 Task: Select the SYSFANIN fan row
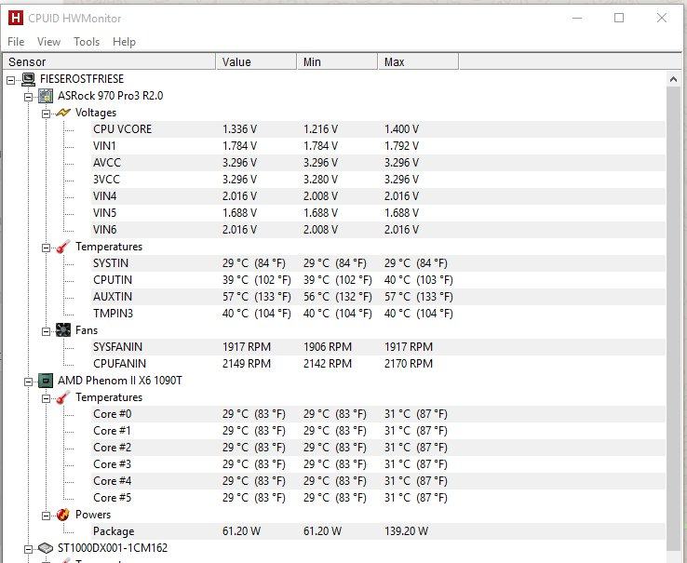click(x=378, y=347)
